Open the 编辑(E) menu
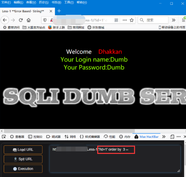This screenshot has height=177, width=186. [x=18, y=2]
